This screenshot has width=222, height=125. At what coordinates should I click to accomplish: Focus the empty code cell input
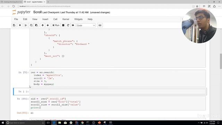coord(118,92)
